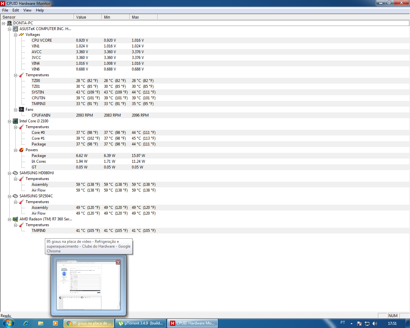Collapse the AMD Radeon R7 360 node
The height and width of the screenshot is (328, 410).
click(9, 219)
